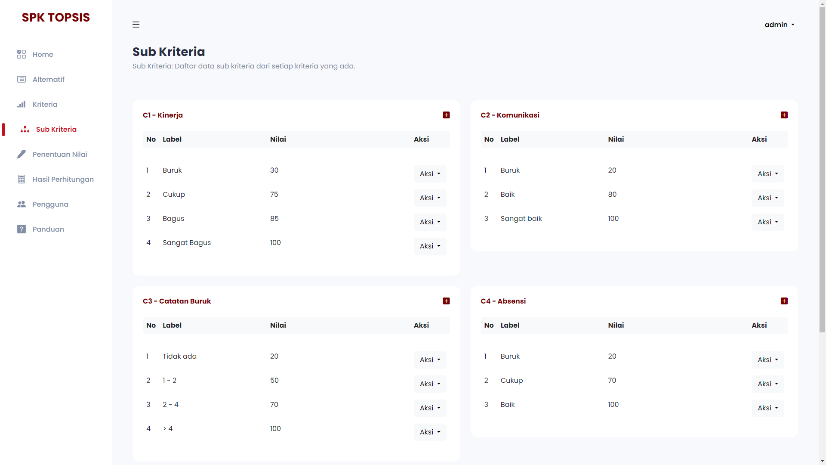This screenshot has height=465, width=826.
Task: Open Aksi dropdown for Absensi Buruk row
Action: pyautogui.click(x=768, y=360)
